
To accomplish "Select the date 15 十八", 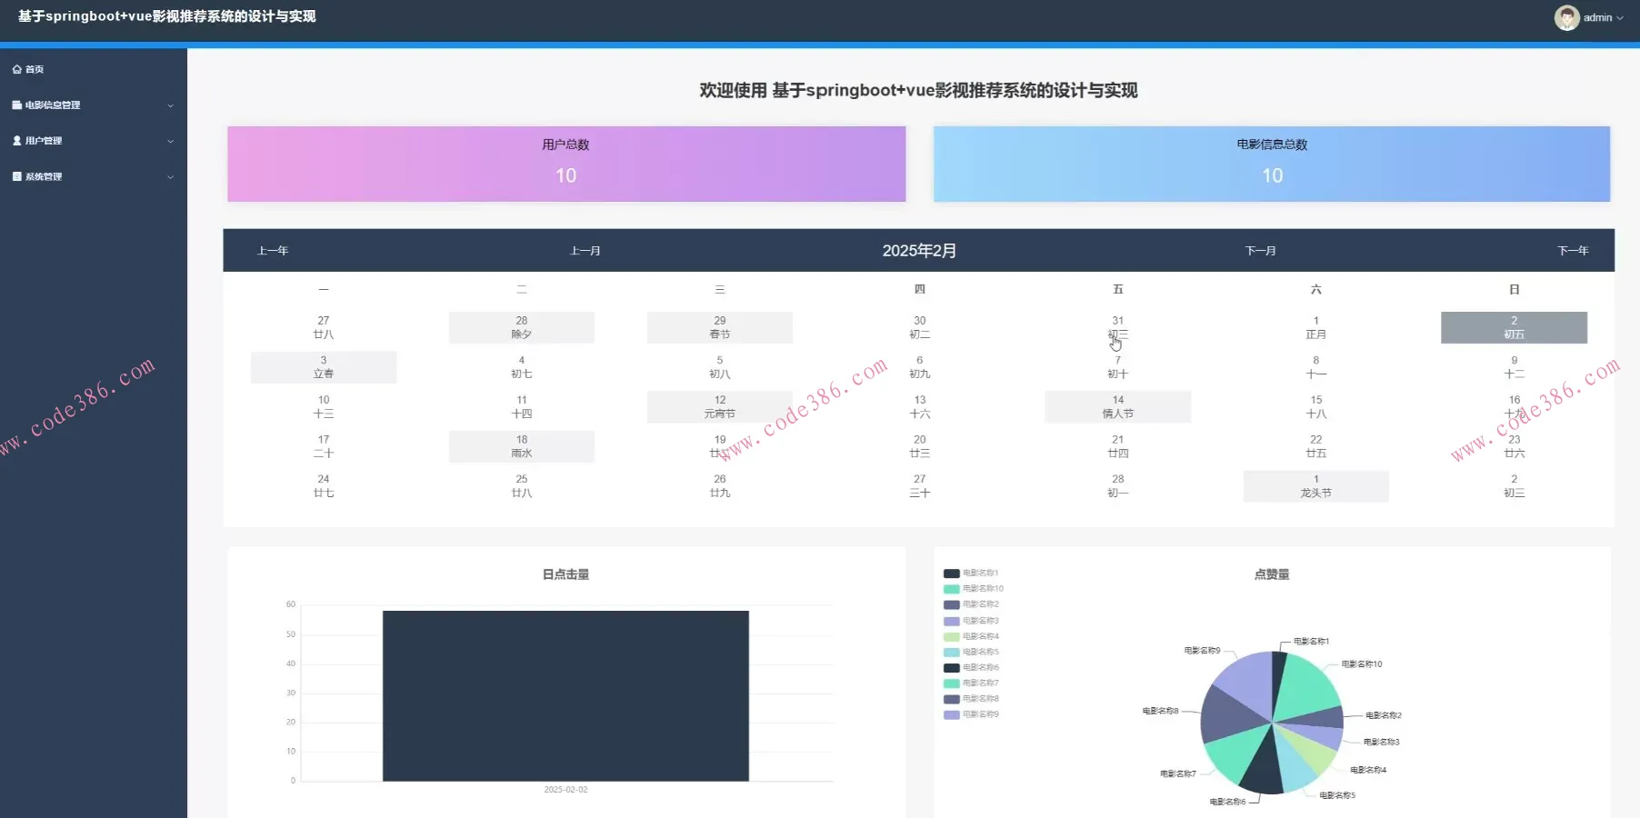I will 1316,406.
